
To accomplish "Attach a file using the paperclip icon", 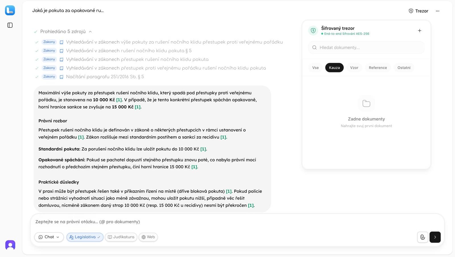I will pos(423,237).
